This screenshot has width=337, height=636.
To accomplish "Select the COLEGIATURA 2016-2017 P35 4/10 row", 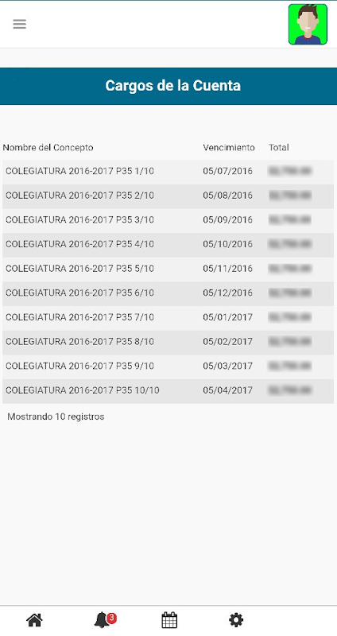I will [168, 245].
